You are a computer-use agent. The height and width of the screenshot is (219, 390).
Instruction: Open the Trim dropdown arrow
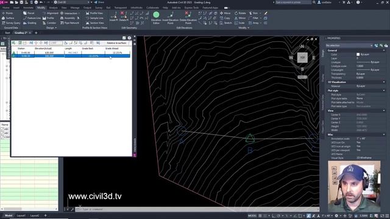coord(260,13)
